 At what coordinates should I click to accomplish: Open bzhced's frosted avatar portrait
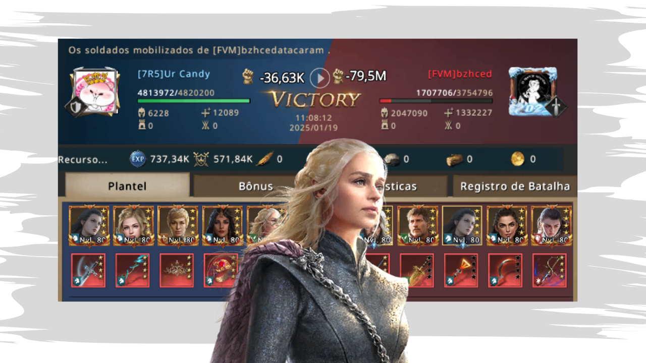tap(533, 92)
